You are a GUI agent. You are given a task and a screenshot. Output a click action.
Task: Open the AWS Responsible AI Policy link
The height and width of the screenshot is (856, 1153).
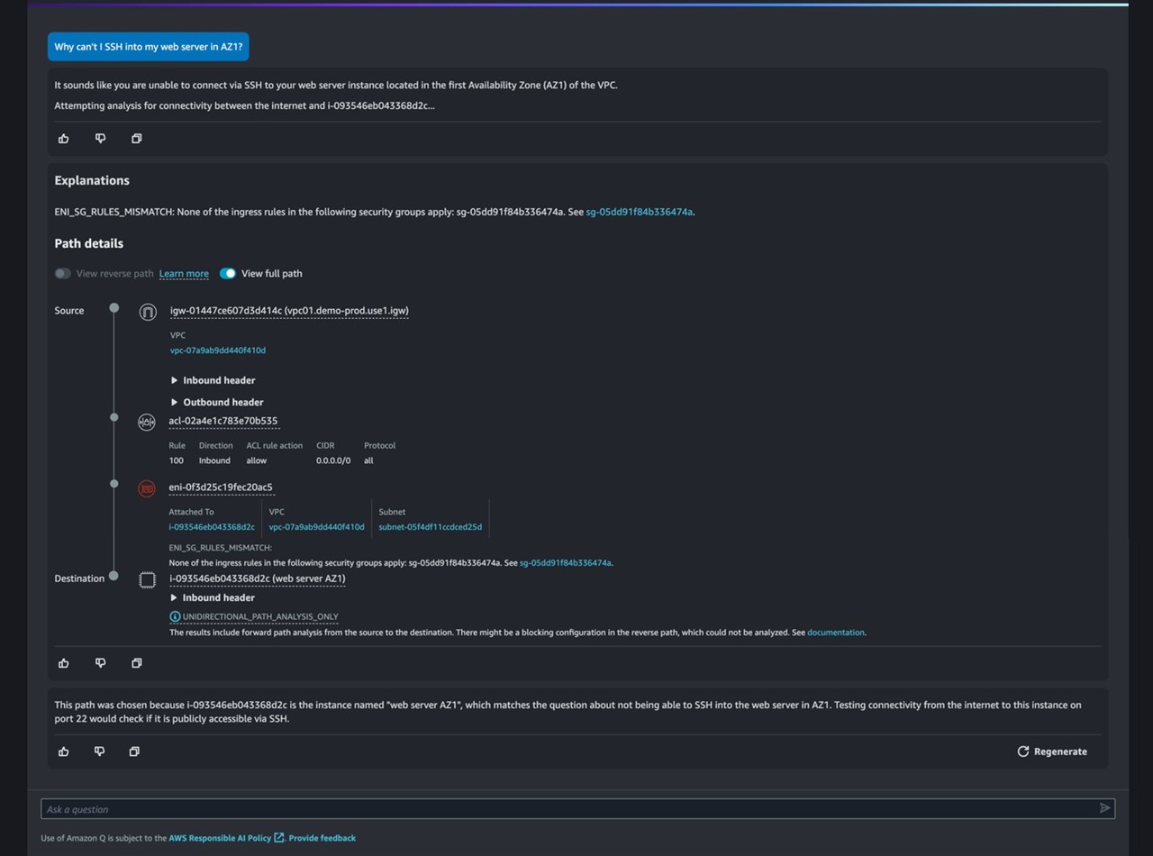[x=220, y=838]
